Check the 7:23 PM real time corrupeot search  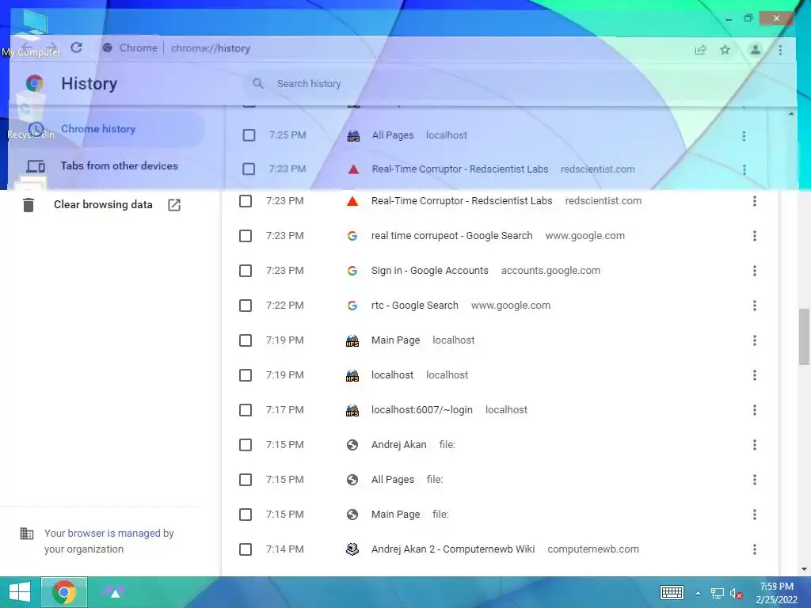pos(246,236)
